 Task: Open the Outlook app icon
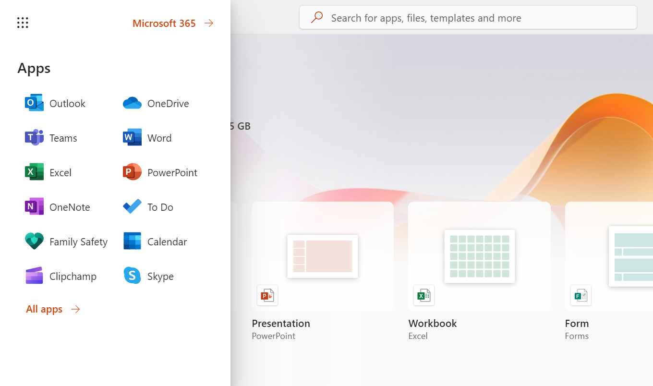pos(34,103)
